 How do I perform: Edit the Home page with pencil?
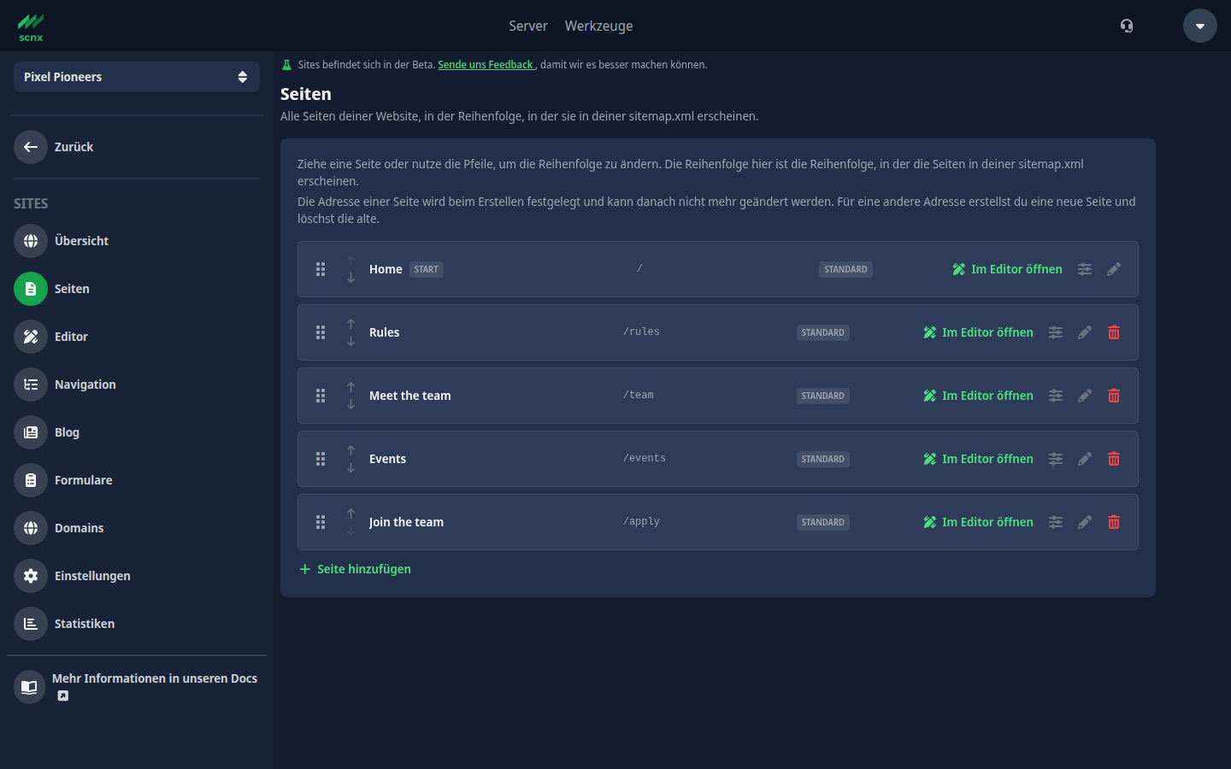pos(1114,269)
